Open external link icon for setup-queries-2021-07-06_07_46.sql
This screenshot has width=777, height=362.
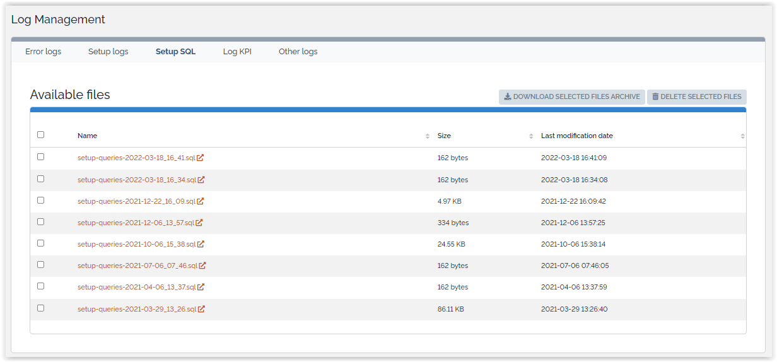pos(202,266)
